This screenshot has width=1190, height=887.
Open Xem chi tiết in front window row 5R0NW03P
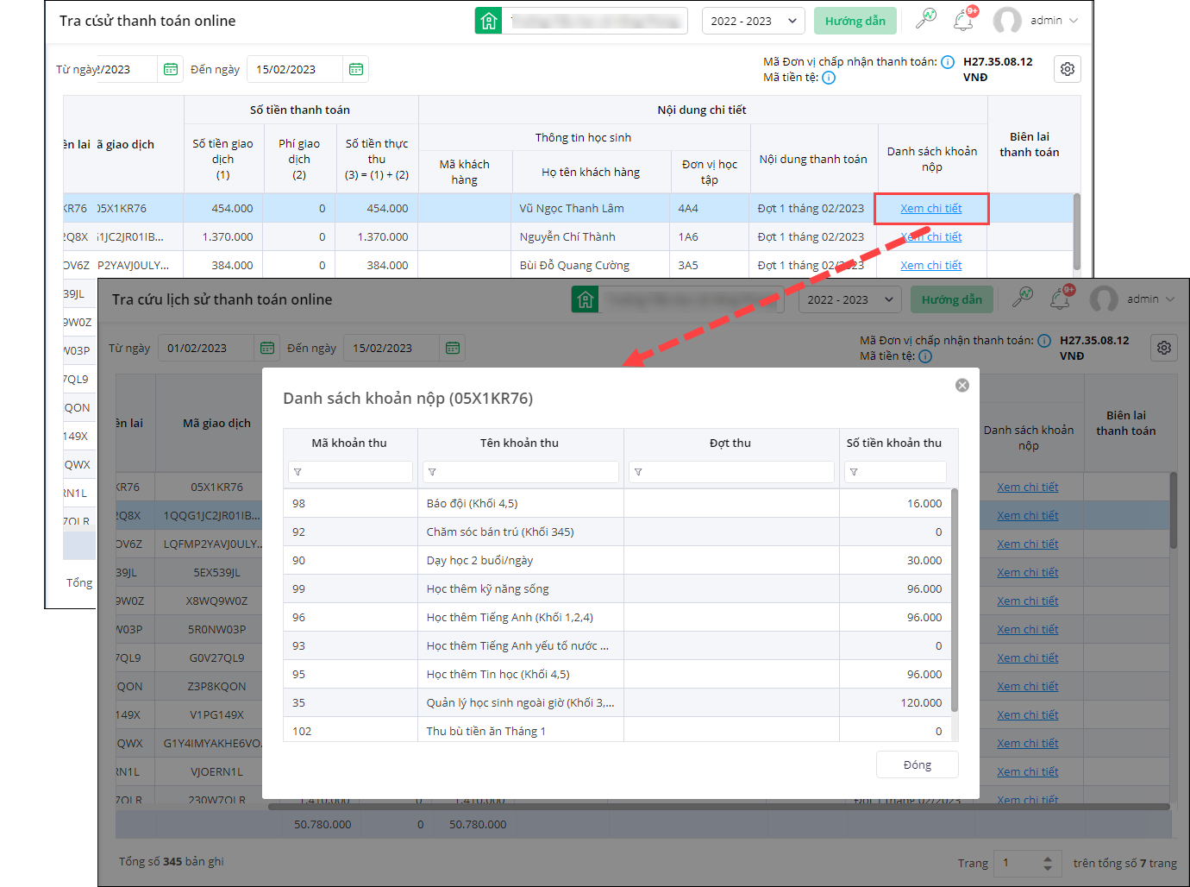1028,629
